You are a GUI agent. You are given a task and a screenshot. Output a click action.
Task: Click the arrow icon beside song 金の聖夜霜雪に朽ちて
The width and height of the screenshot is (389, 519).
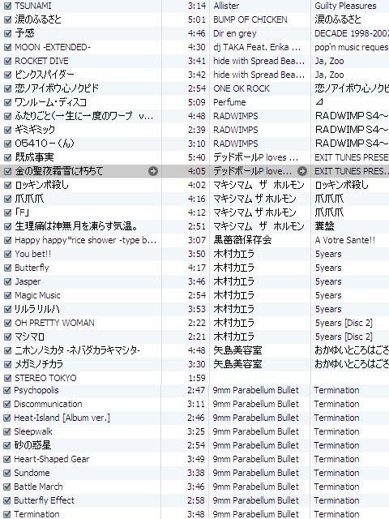(x=153, y=171)
